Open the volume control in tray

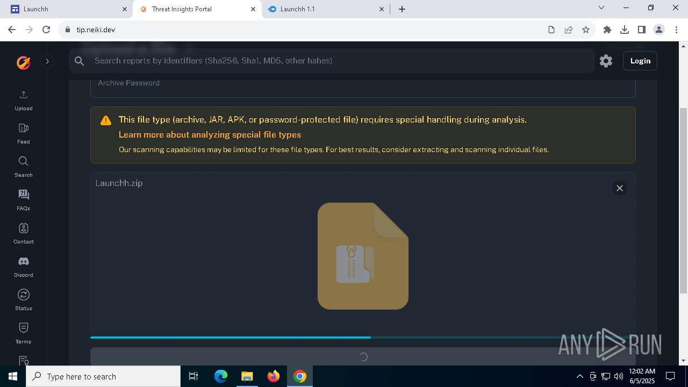pyautogui.click(x=618, y=376)
